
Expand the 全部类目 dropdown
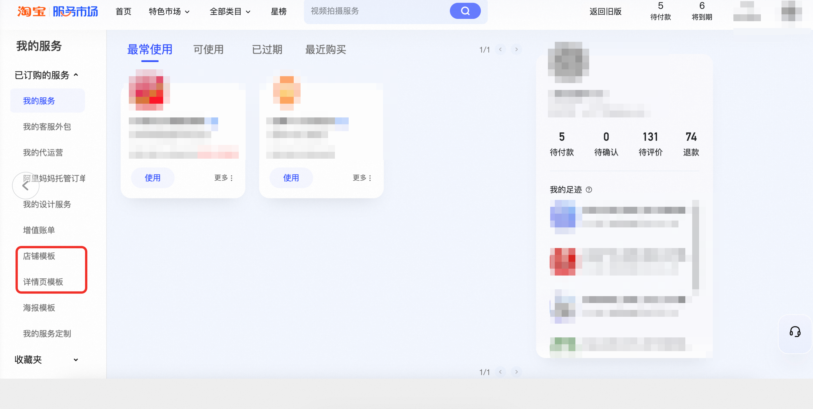point(230,12)
